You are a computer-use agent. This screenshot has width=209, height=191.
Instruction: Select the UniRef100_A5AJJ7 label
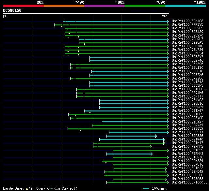187,96
